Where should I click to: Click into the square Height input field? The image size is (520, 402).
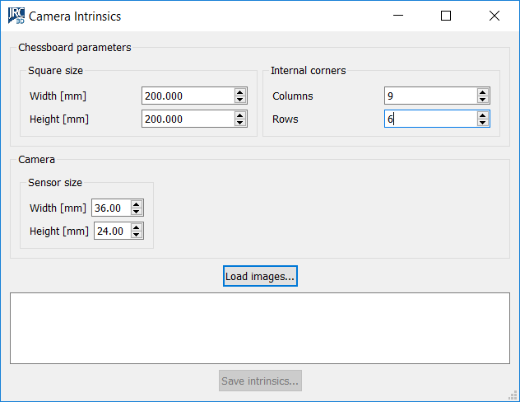pyautogui.click(x=187, y=119)
